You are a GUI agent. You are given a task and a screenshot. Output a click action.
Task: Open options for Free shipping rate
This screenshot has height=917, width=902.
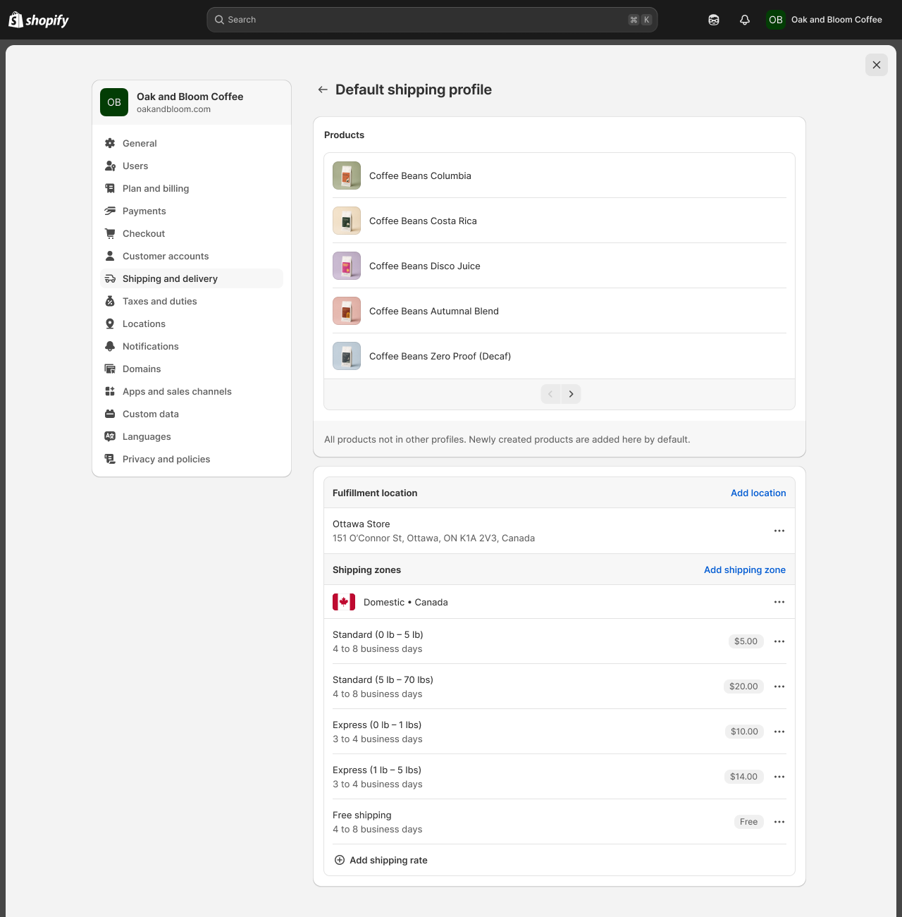pos(779,822)
